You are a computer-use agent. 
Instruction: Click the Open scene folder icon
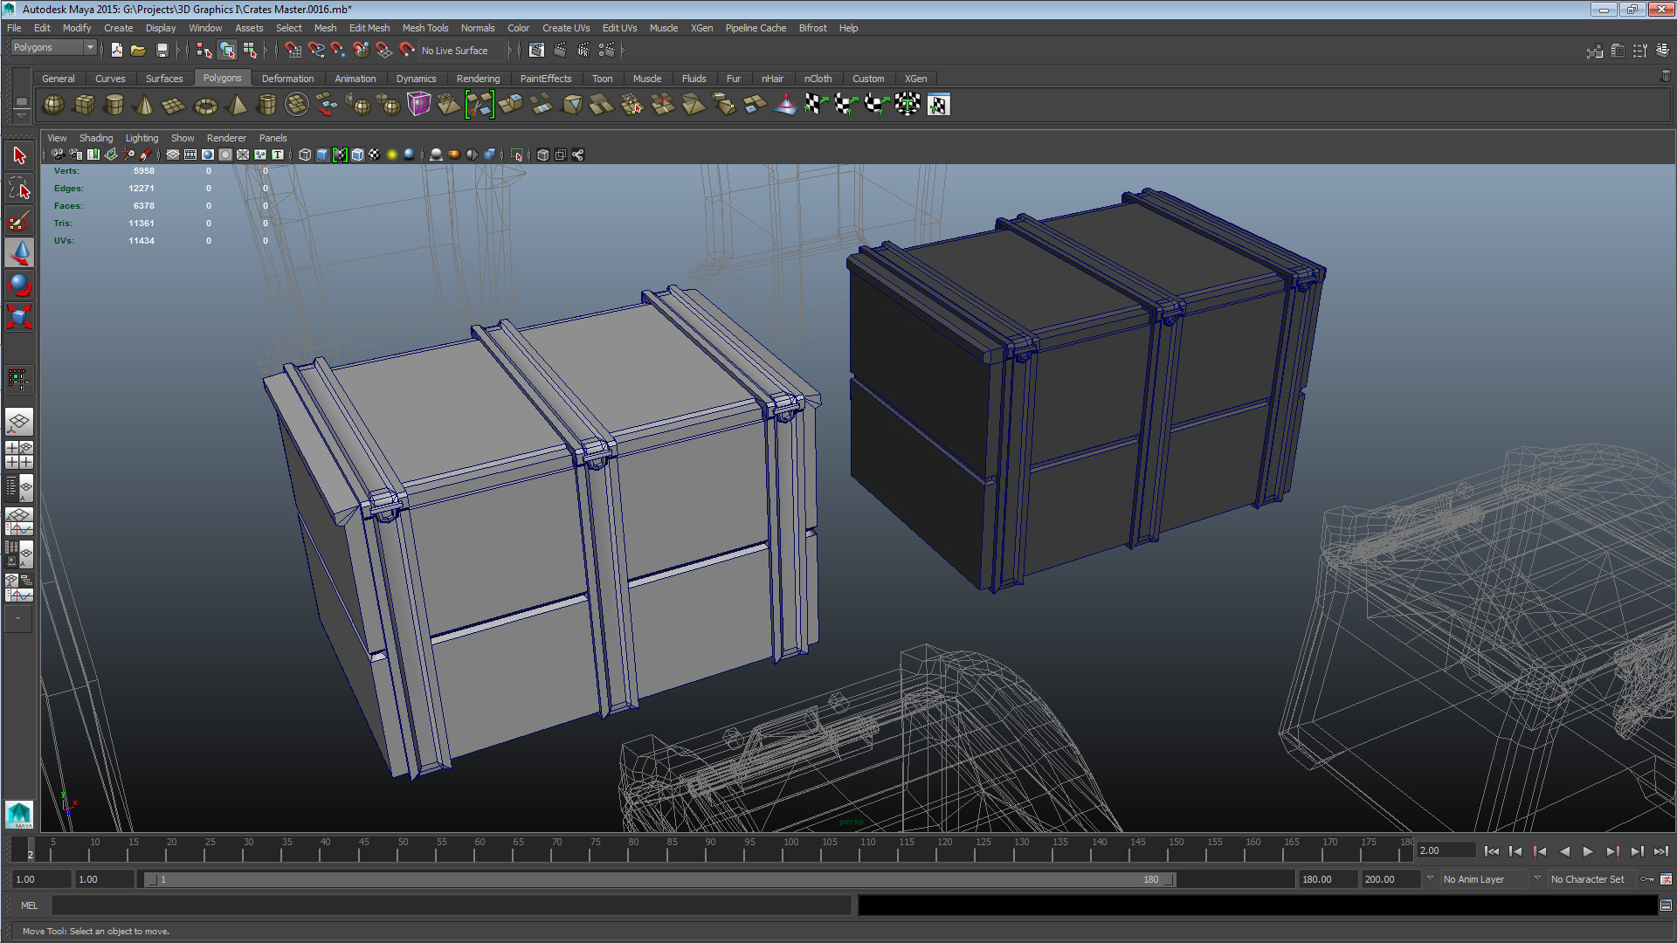point(139,51)
